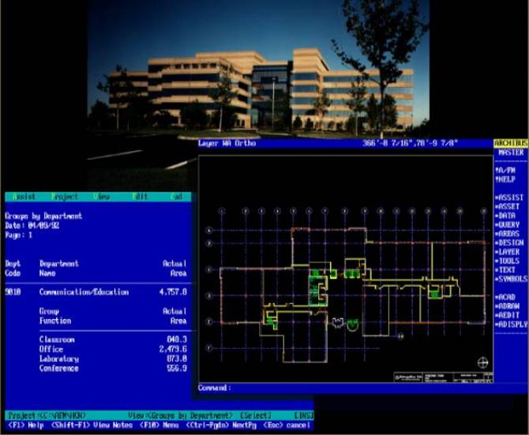
Task: Open the Project menu
Action: pyautogui.click(x=65, y=197)
